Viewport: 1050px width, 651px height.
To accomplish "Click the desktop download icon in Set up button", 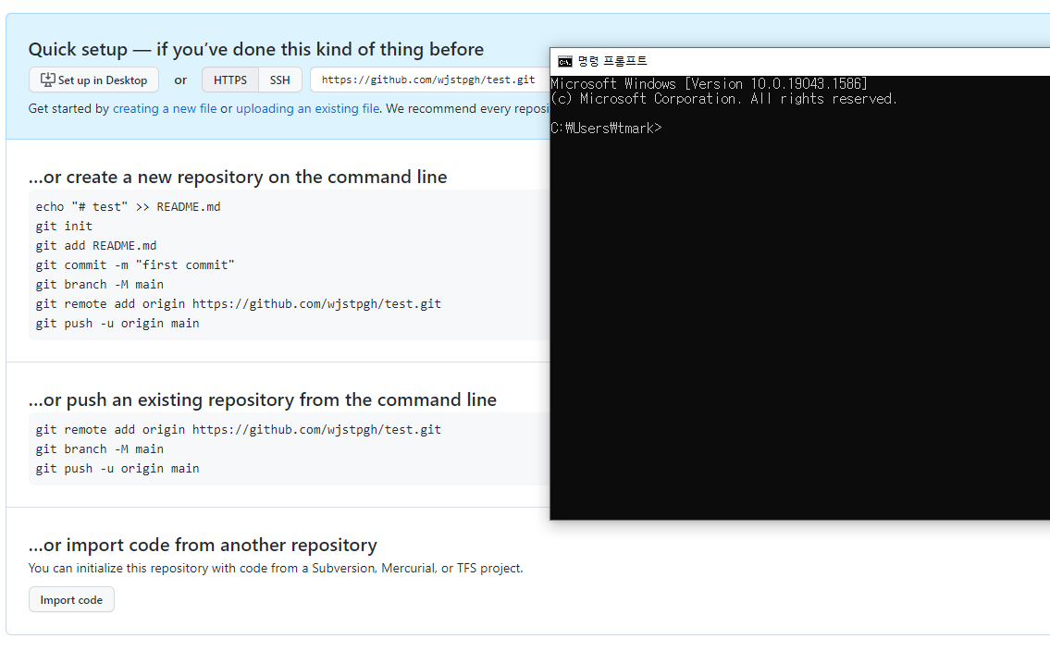I will (x=47, y=80).
